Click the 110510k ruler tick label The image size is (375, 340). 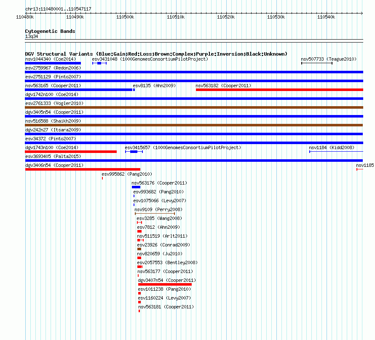point(176,17)
